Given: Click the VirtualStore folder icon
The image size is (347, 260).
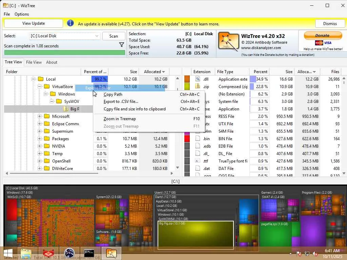Looking at the screenshot, I should 47,86.
